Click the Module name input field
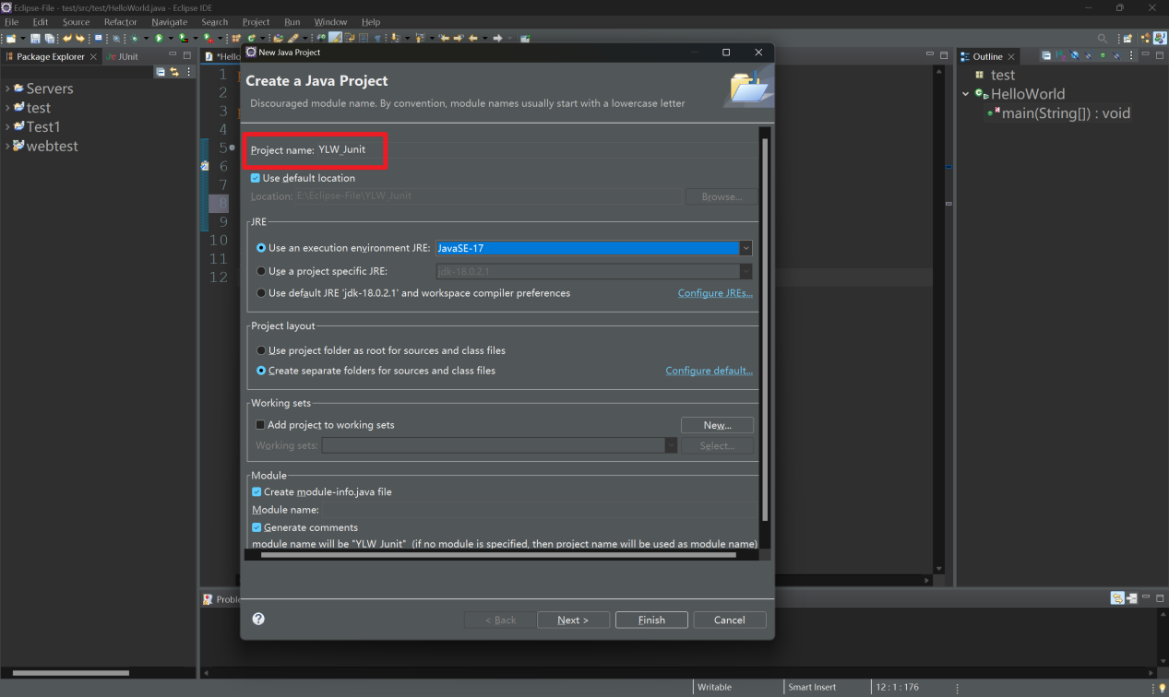 pyautogui.click(x=538, y=509)
